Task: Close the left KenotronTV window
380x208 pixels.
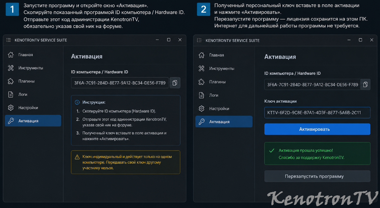Action: tap(180, 40)
